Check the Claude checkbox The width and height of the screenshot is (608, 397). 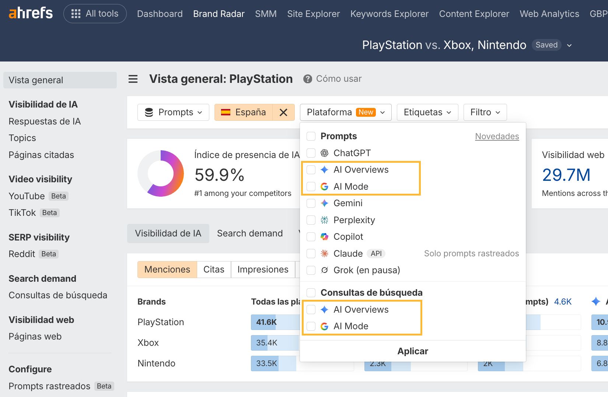[311, 253]
